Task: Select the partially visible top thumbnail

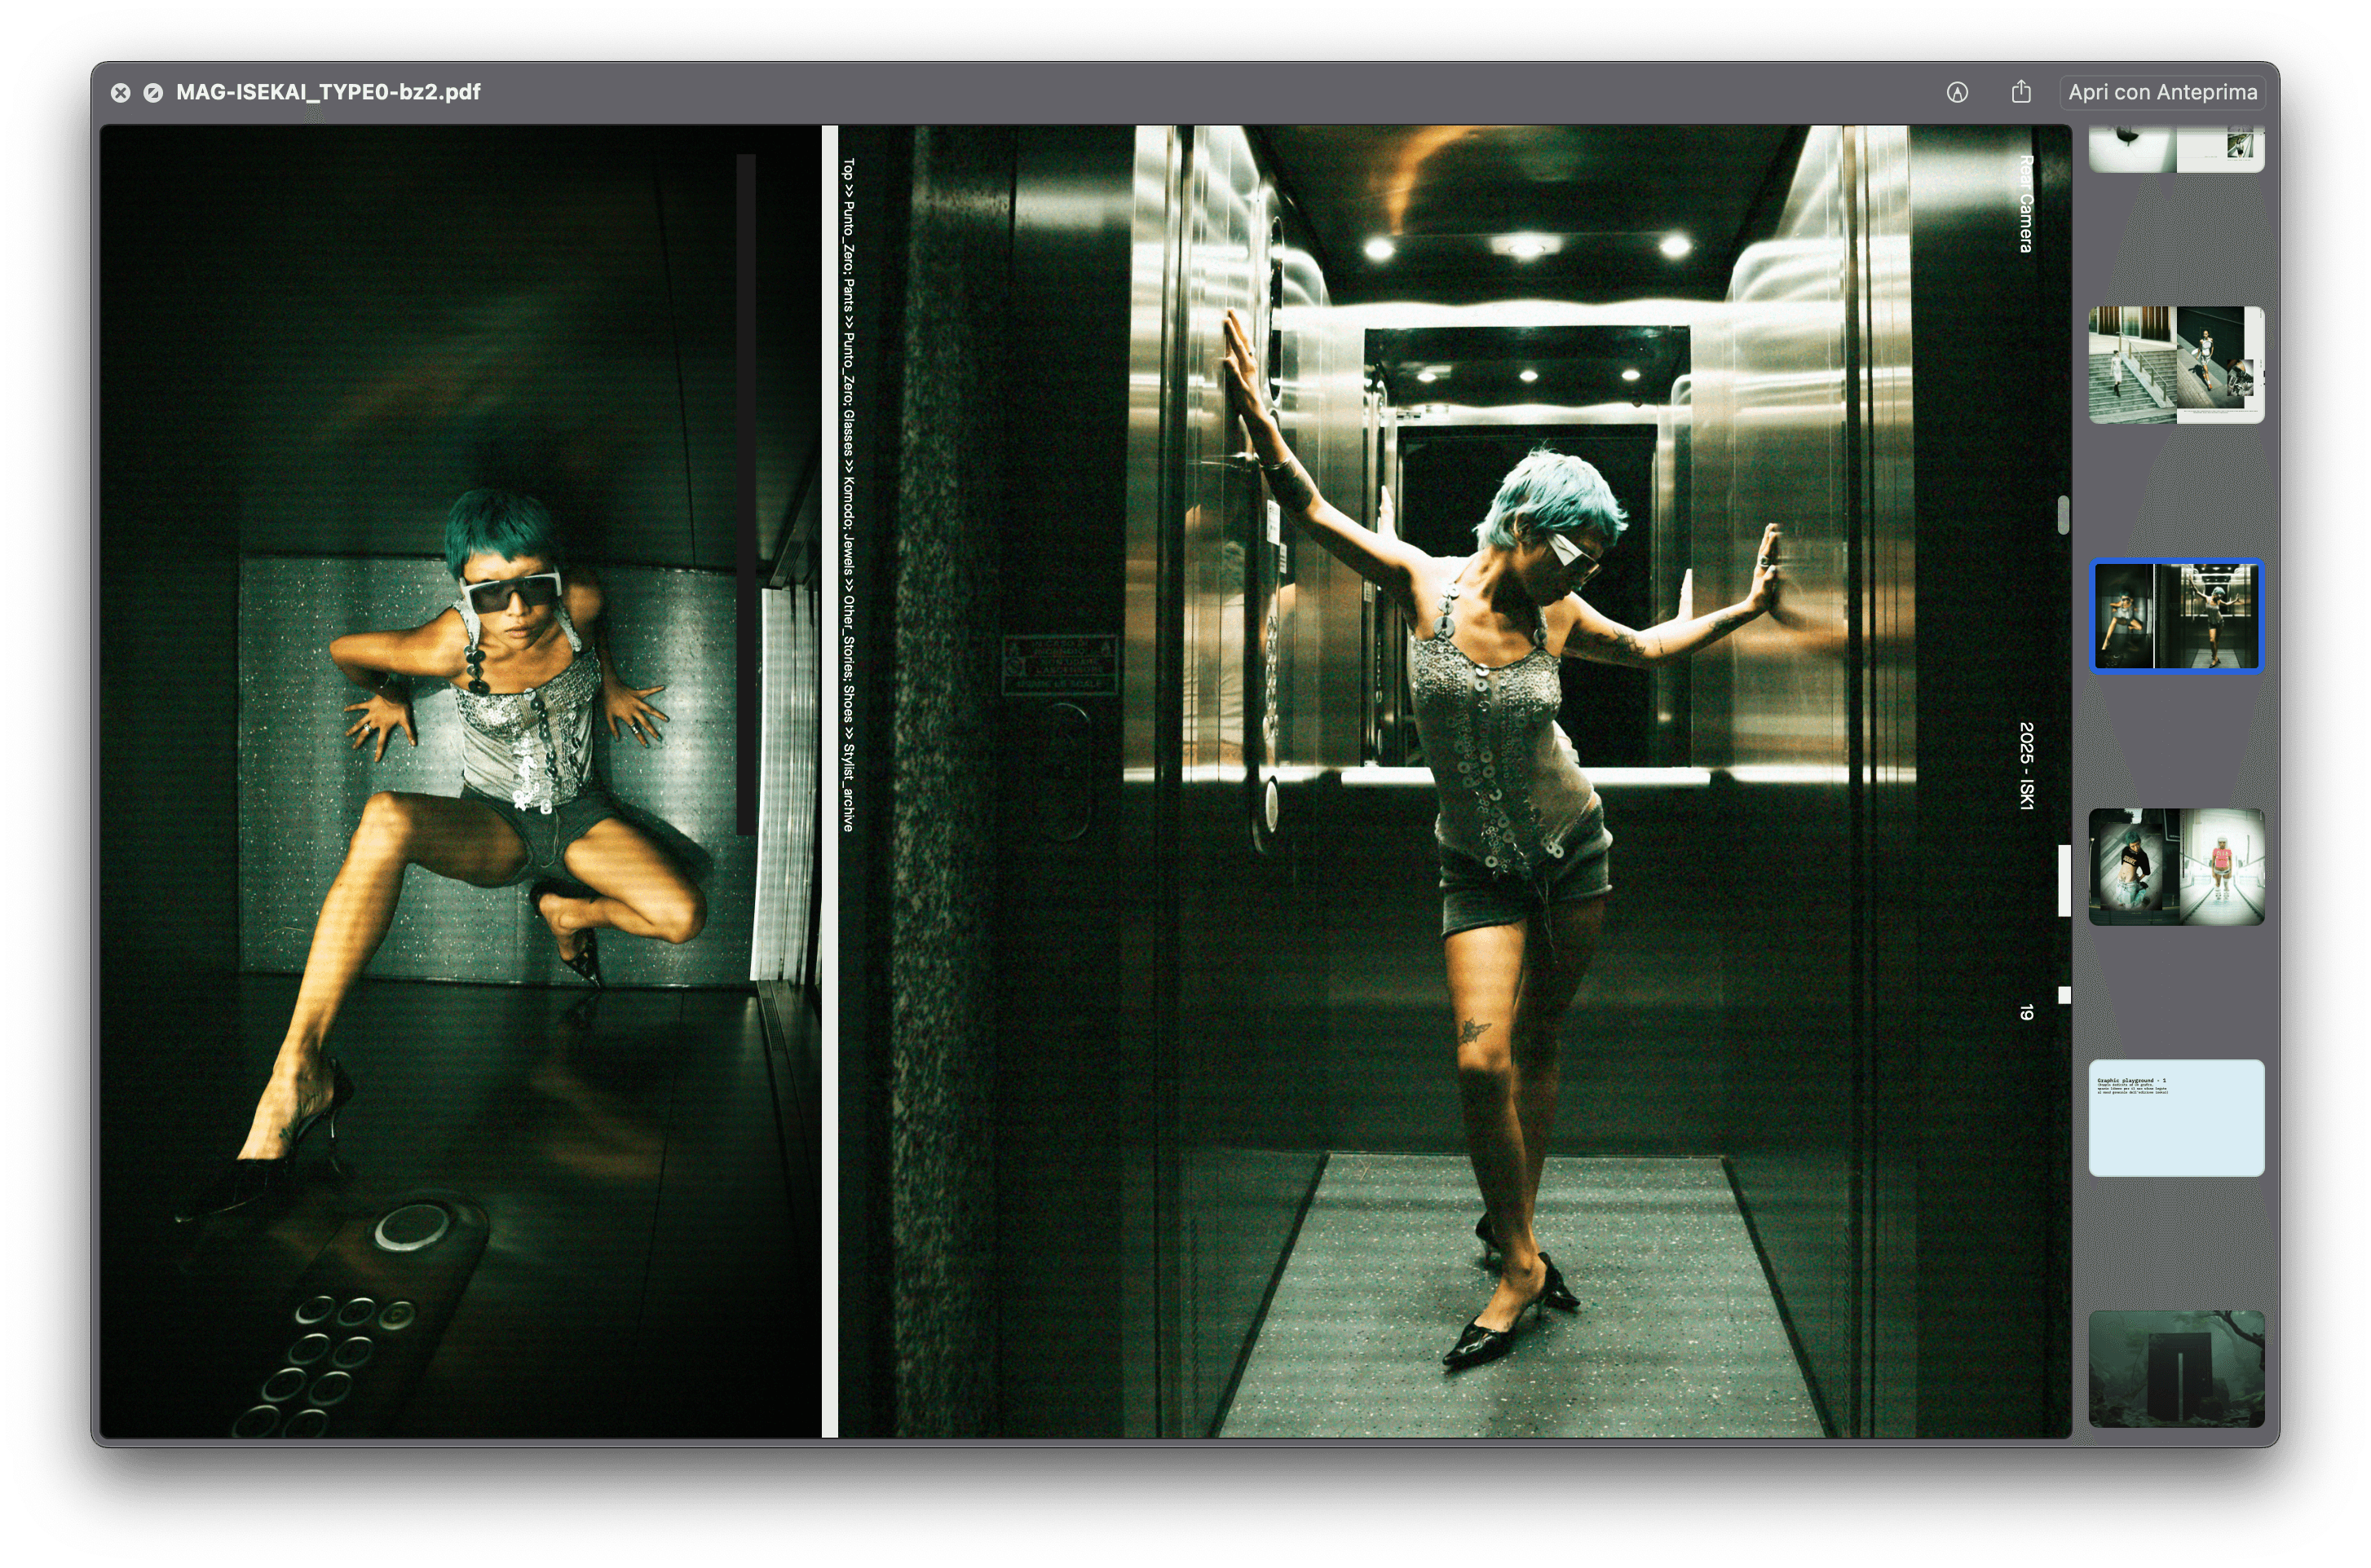Action: [x=2176, y=150]
